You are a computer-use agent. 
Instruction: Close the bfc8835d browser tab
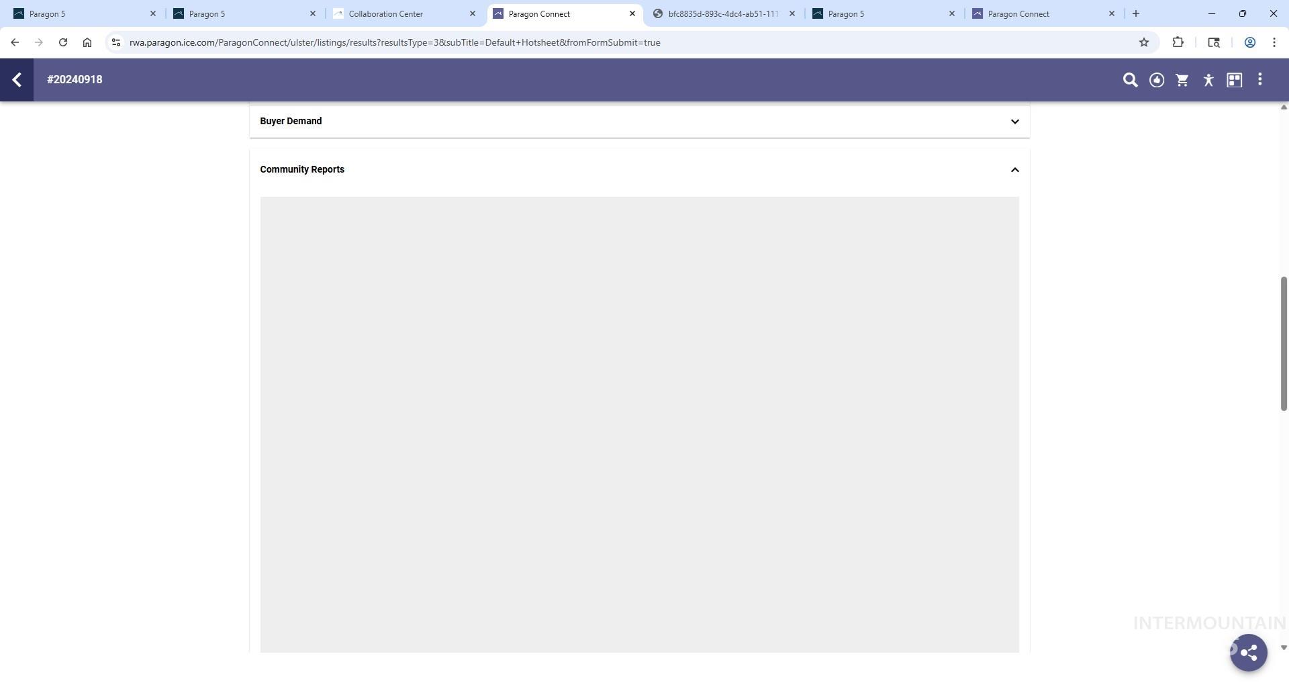click(792, 13)
